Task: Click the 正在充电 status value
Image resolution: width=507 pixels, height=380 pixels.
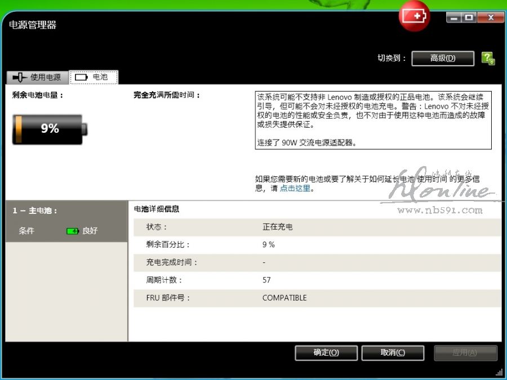Action: coord(277,227)
